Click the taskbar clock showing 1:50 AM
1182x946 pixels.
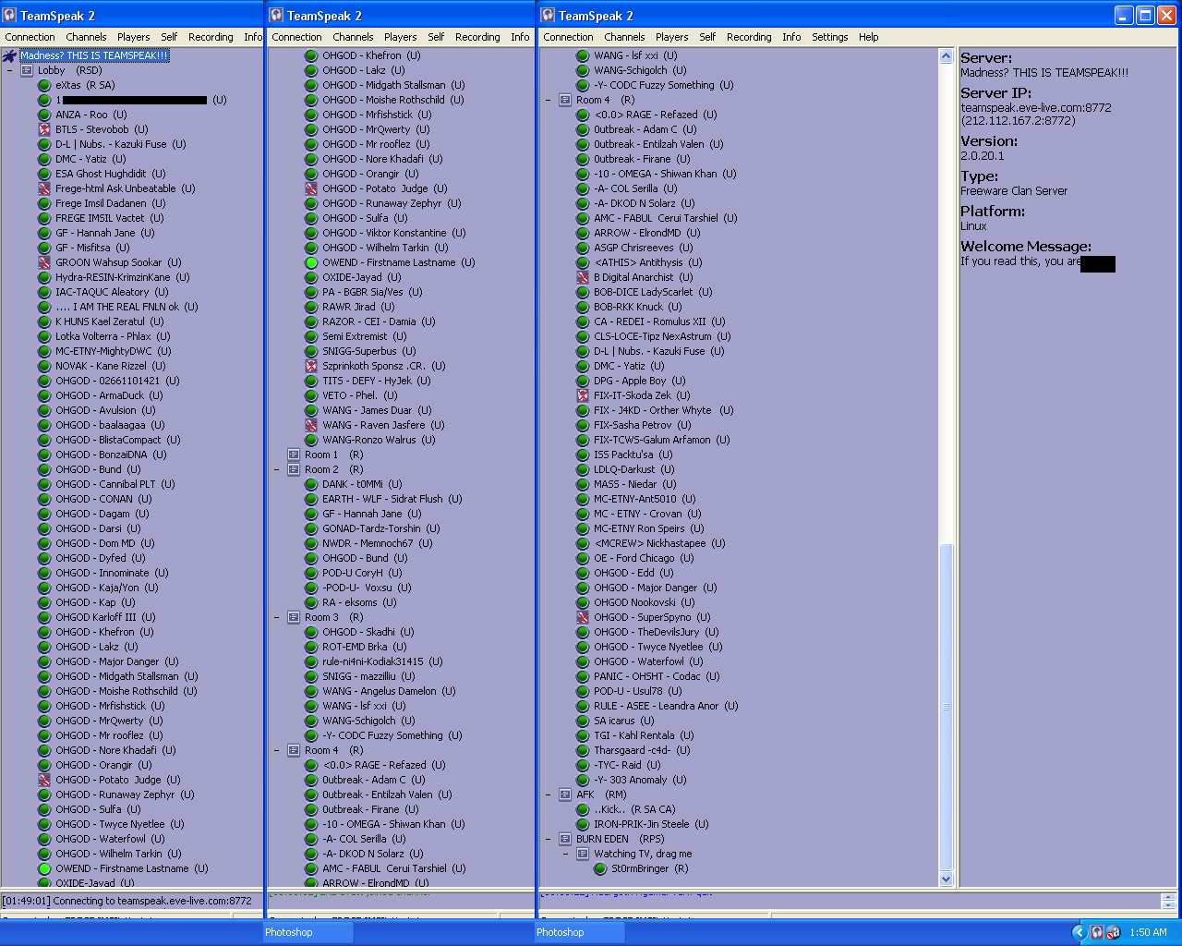1148,932
